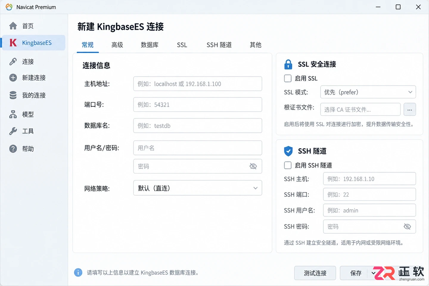Click the Model diagram icon
Image resolution: width=429 pixels, height=286 pixels.
tap(13, 114)
